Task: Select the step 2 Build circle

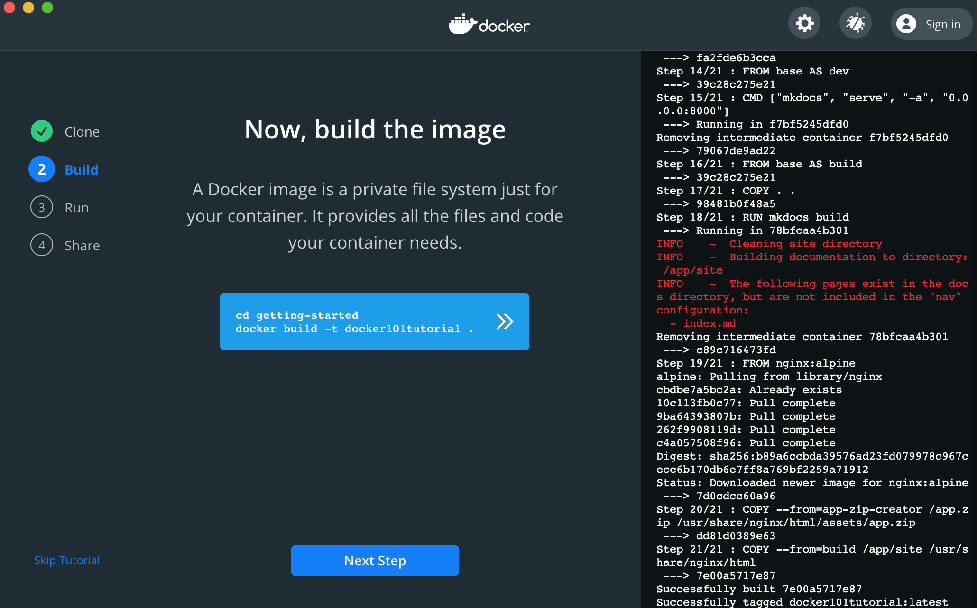Action: click(42, 169)
